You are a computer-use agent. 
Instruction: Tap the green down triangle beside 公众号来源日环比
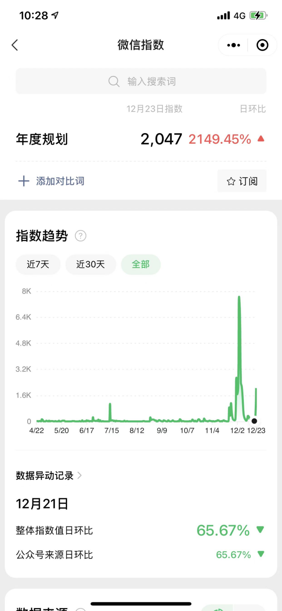pos(261,554)
